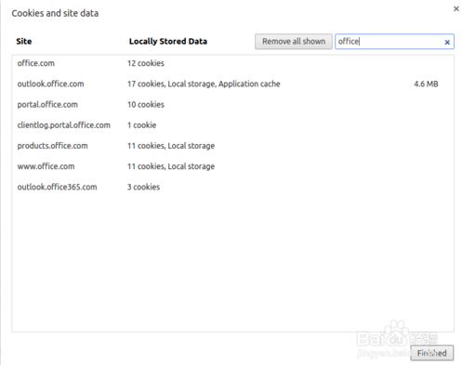Select the outlook.office365.com site entry
Image resolution: width=462 pixels, height=365 pixels.
pos(57,187)
